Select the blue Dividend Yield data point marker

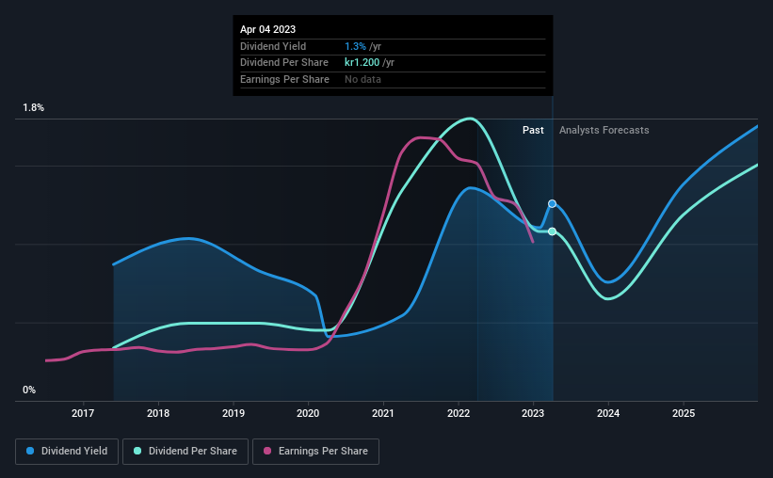[552, 203]
